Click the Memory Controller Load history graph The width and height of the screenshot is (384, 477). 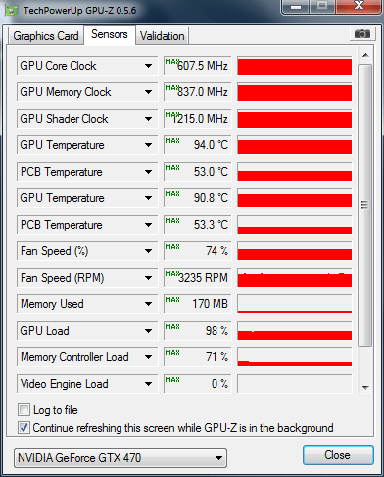[x=295, y=357]
